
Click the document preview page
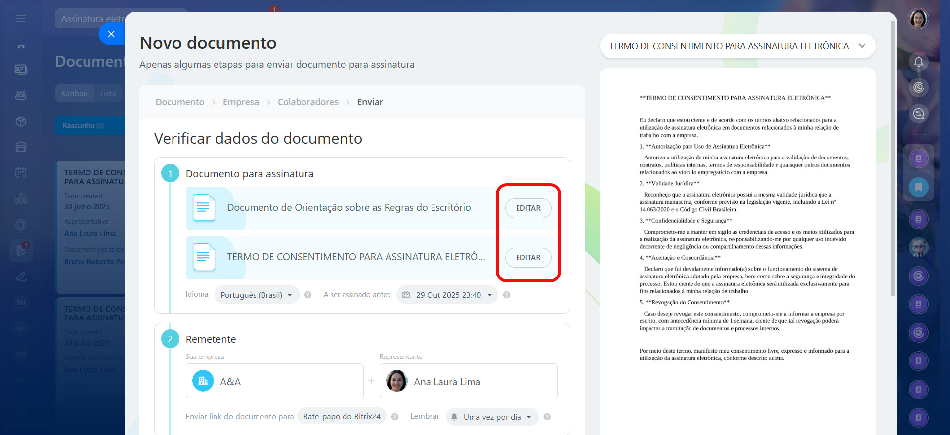(737, 251)
